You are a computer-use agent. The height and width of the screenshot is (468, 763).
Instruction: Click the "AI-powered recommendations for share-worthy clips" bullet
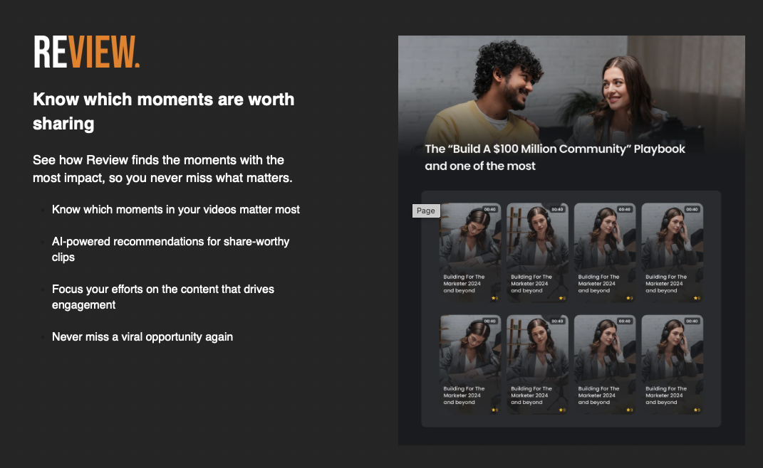point(170,250)
